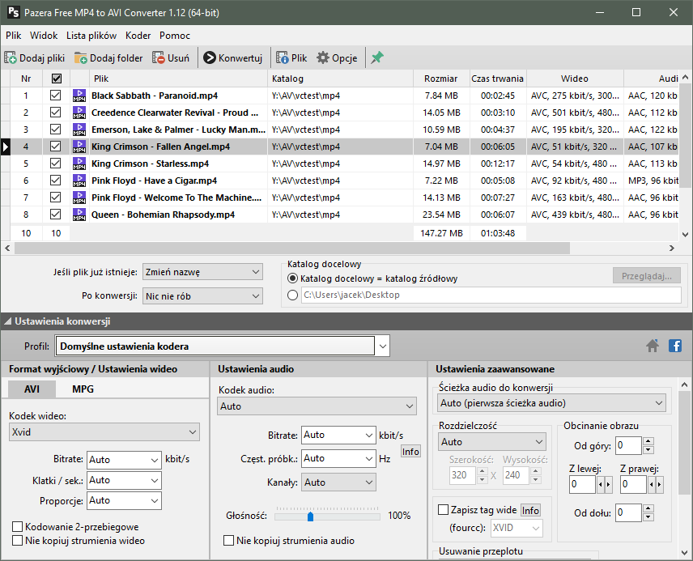This screenshot has width=693, height=561.
Task: Click the audio settings Info button
Action: point(410,452)
